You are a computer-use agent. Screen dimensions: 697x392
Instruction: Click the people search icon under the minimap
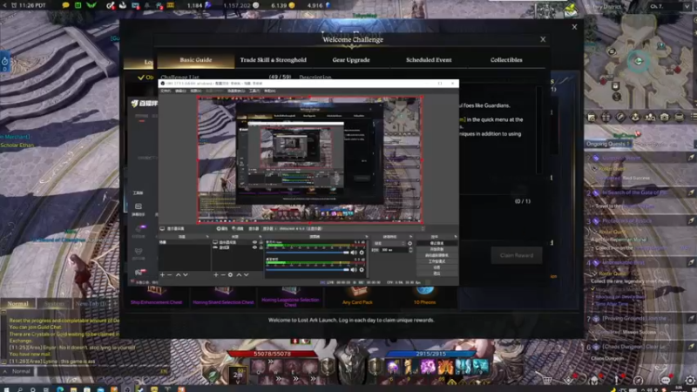pyautogui.click(x=650, y=118)
